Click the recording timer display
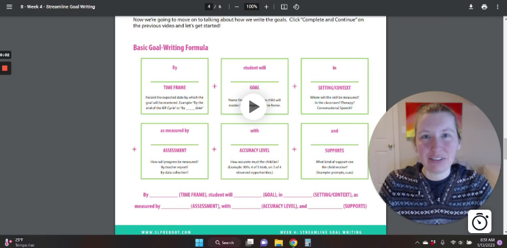The width and height of the screenshot is (507, 248). pyautogui.click(x=5, y=55)
